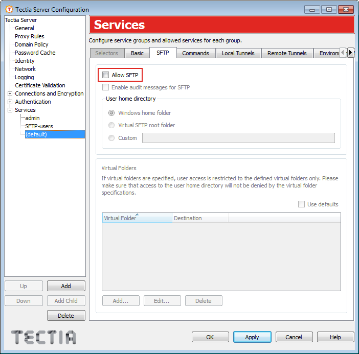The width and height of the screenshot is (359, 354).
Task: Click the Add Child button
Action: coord(66,301)
